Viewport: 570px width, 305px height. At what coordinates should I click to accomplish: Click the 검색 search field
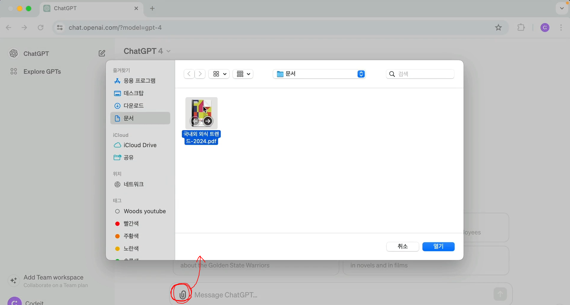[x=420, y=74]
